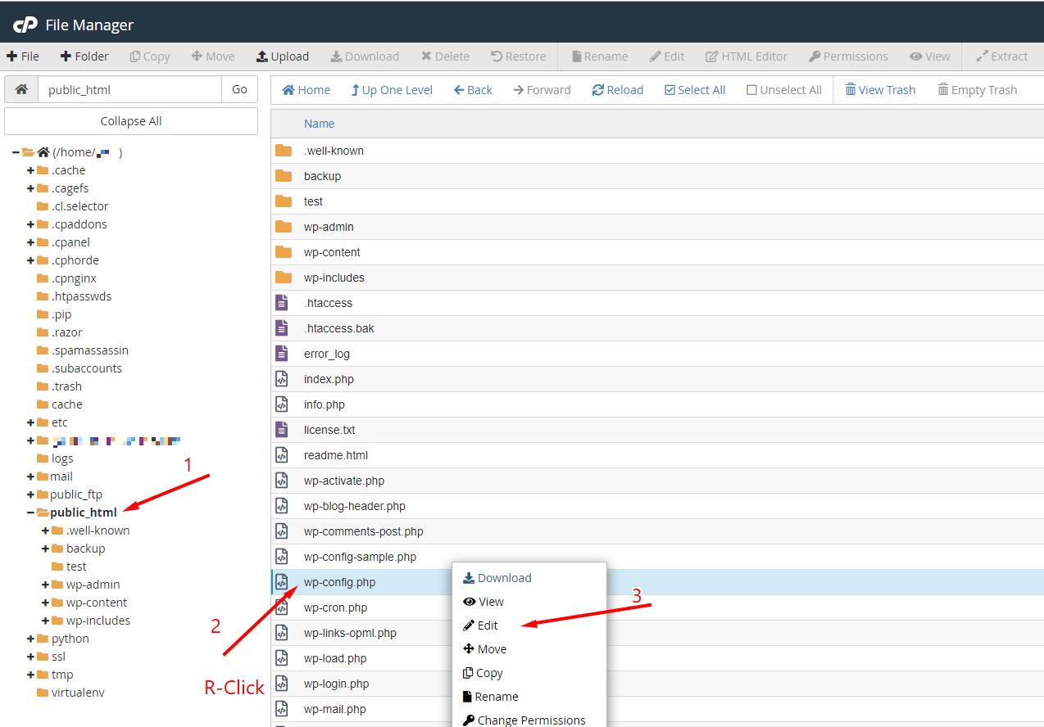1044x727 pixels.
Task: Select the error_log file row
Action: coord(657,354)
